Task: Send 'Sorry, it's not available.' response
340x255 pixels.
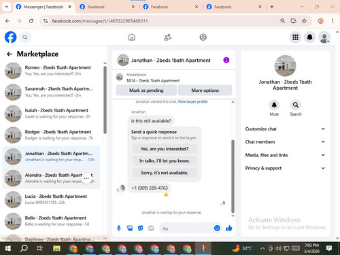Action: [165, 173]
